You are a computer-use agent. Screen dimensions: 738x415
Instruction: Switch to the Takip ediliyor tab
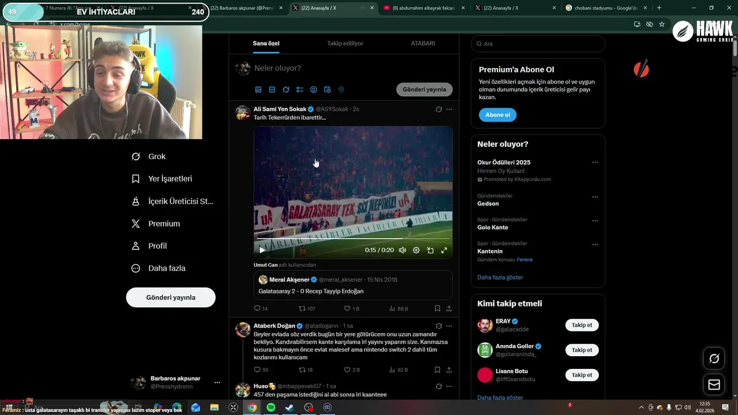point(345,43)
